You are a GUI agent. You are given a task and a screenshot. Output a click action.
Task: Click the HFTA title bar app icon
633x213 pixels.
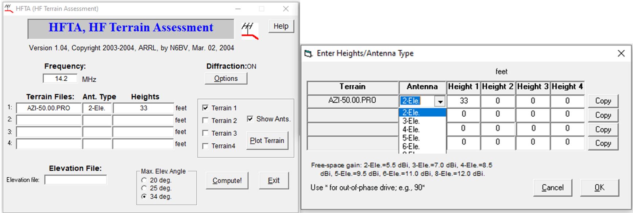(9, 8)
